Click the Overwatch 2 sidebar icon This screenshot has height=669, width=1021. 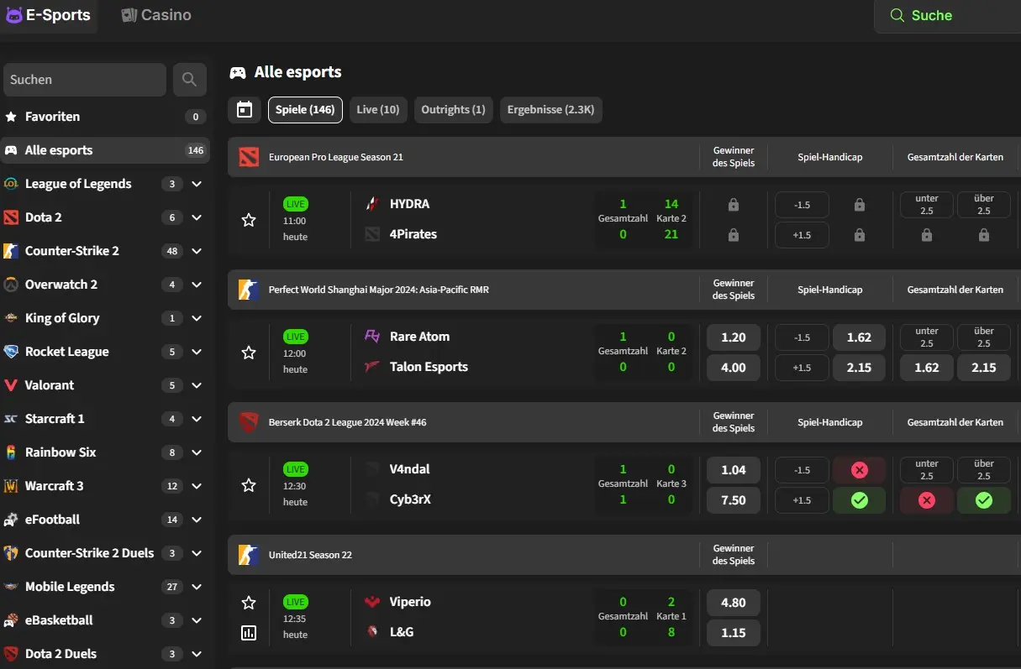tap(11, 285)
